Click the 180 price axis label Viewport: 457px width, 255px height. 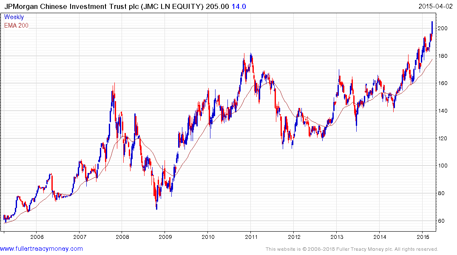[443, 56]
